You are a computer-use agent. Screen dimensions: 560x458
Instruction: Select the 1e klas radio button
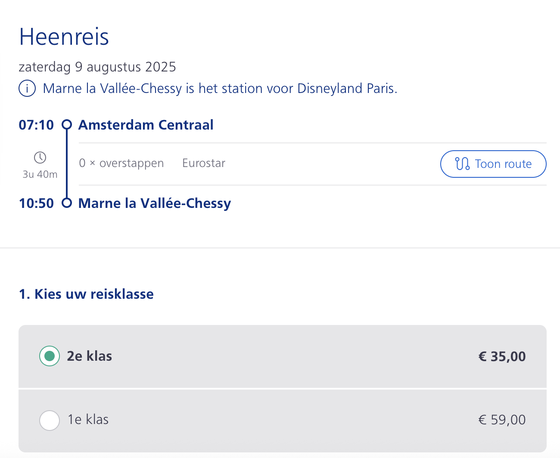point(50,420)
